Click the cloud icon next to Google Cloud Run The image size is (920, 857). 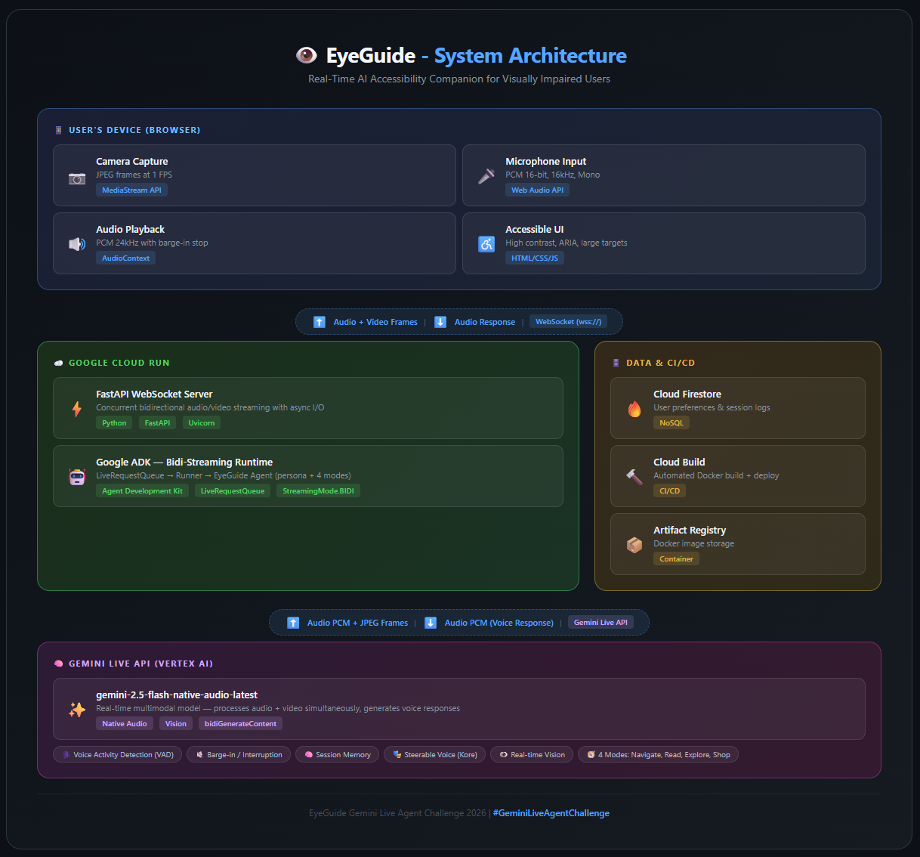(x=59, y=363)
